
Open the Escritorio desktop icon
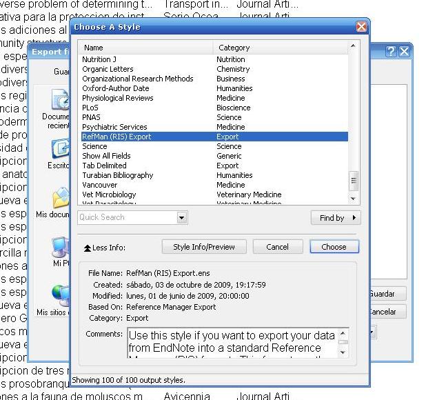pyautogui.click(x=60, y=149)
